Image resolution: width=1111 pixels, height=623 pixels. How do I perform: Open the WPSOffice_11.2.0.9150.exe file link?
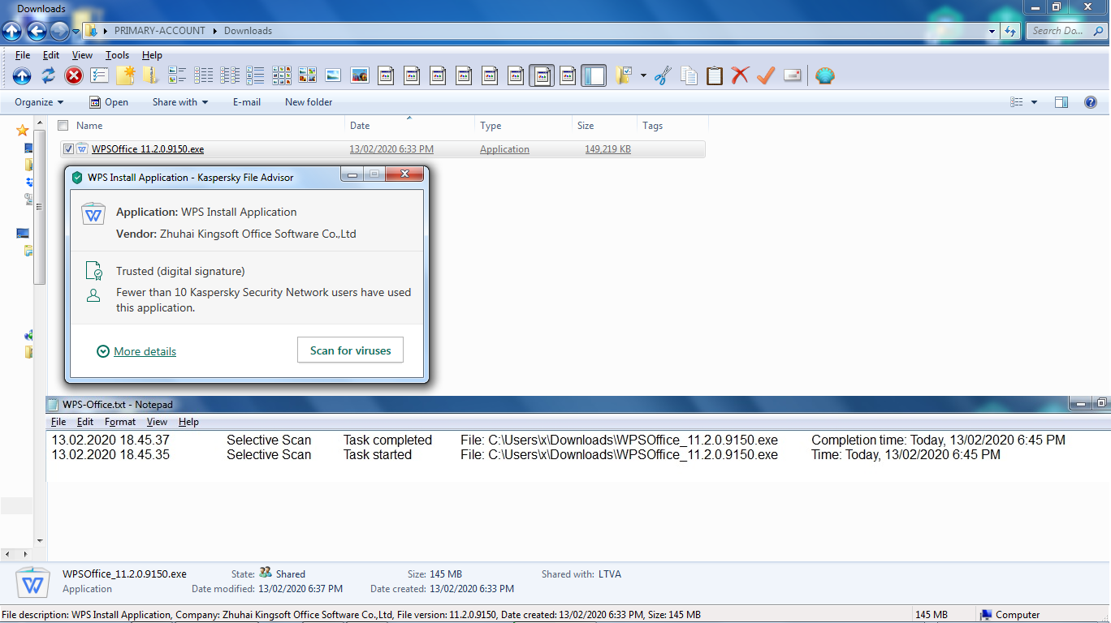[148, 149]
